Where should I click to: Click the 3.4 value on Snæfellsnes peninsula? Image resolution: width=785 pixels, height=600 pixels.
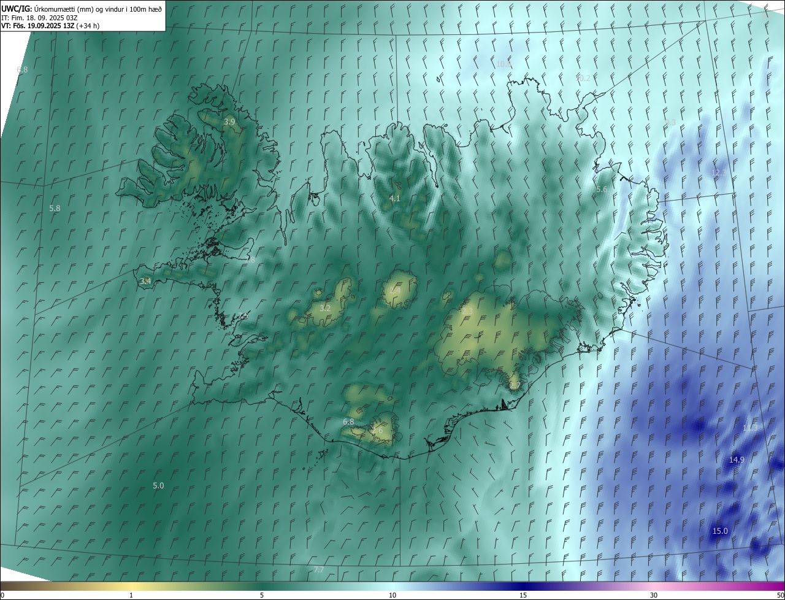pos(145,282)
